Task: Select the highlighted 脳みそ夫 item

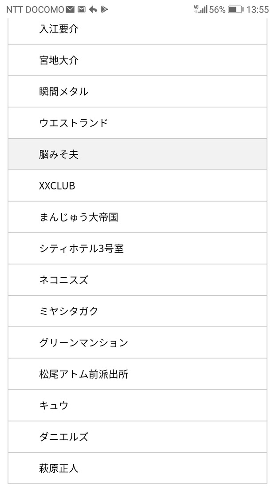Action: coord(137,154)
